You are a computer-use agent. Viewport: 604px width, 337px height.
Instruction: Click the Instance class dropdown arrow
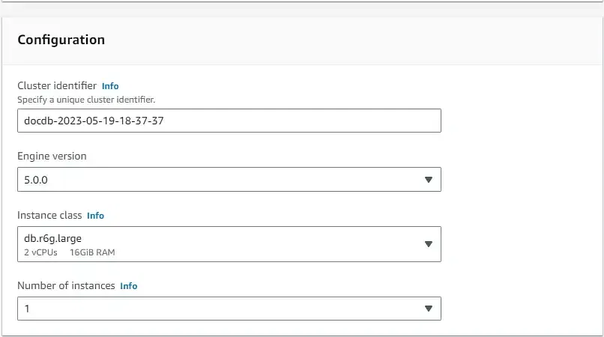(x=429, y=244)
